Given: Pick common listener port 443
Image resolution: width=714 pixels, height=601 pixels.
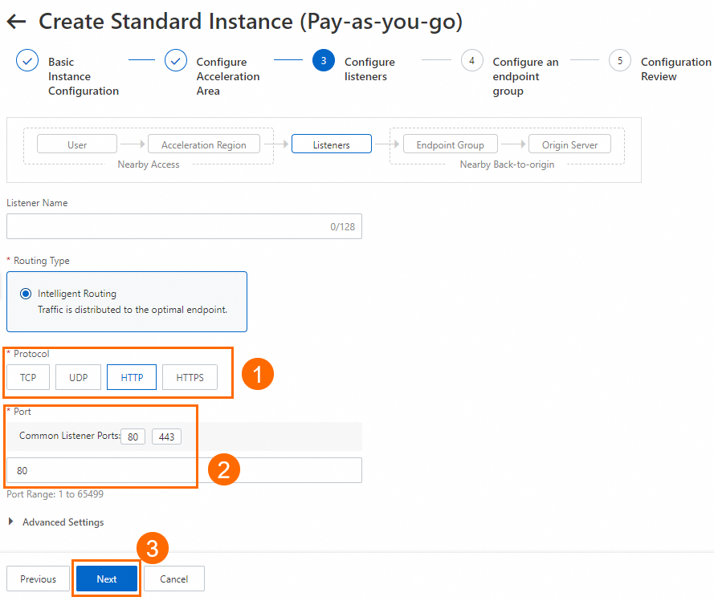Looking at the screenshot, I should (166, 437).
